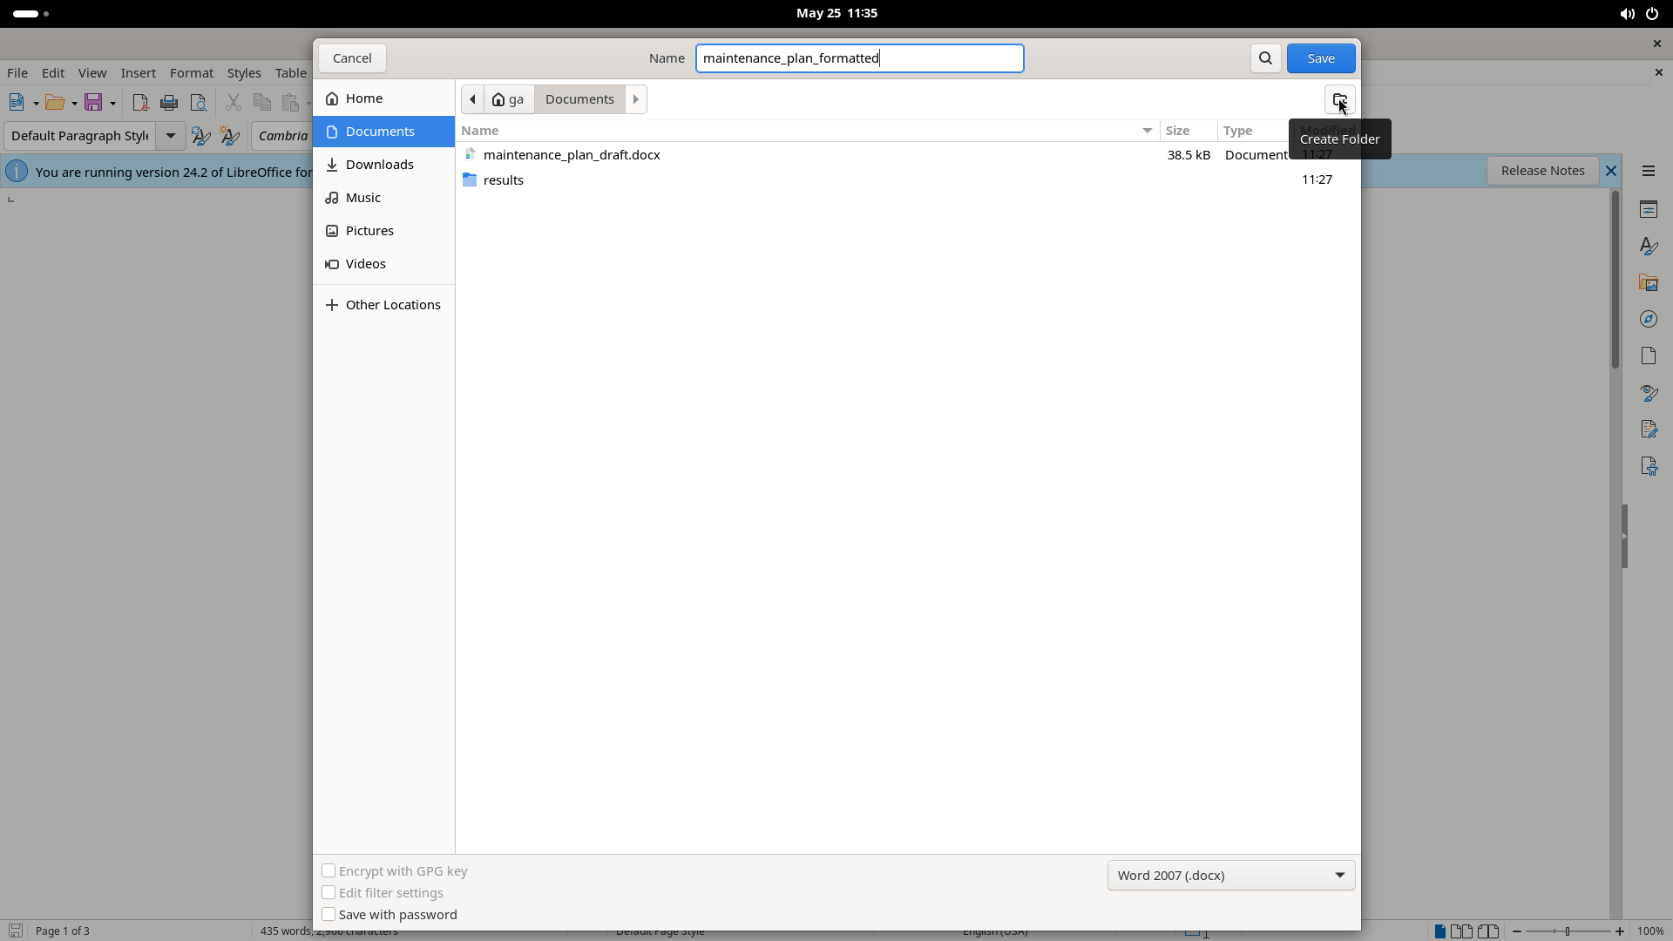
Task: Open the sidebar Page panel icon
Action: click(1648, 355)
